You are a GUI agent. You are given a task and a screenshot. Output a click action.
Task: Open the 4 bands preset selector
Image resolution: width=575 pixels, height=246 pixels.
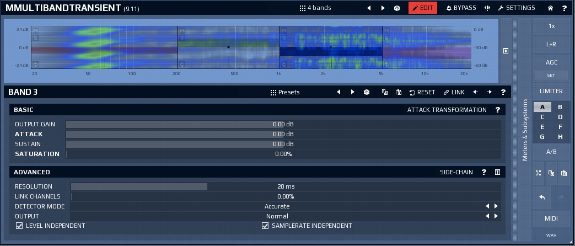(x=315, y=8)
